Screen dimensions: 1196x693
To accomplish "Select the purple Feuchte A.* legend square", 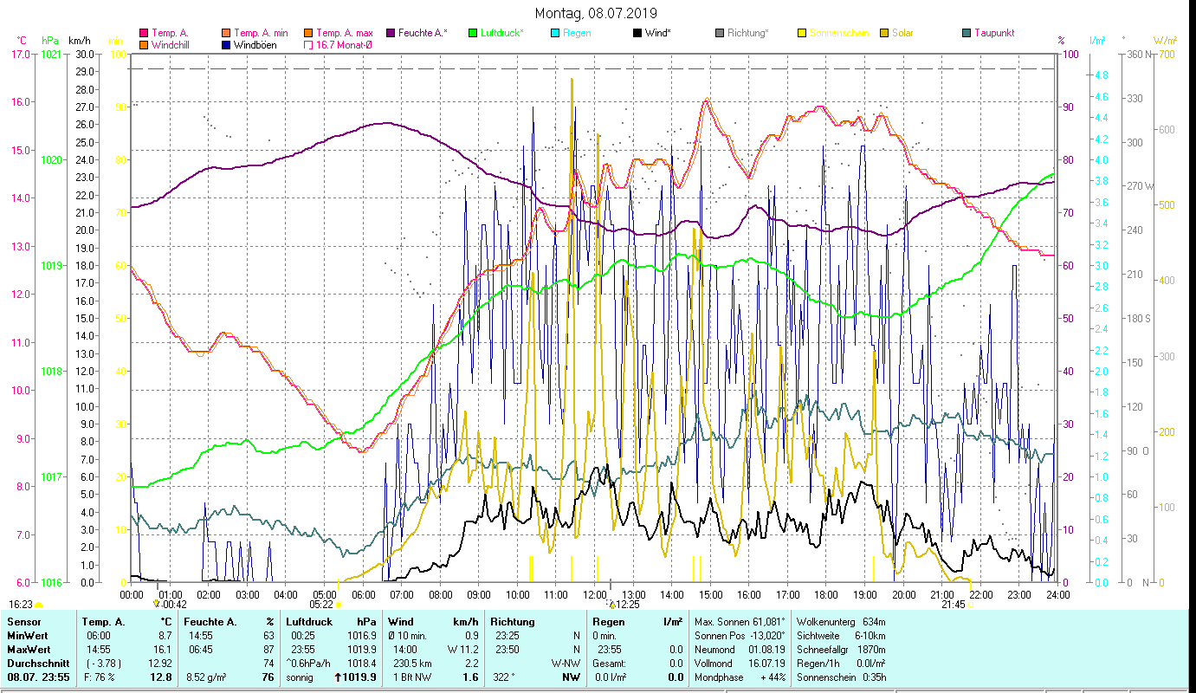I will (x=390, y=33).
